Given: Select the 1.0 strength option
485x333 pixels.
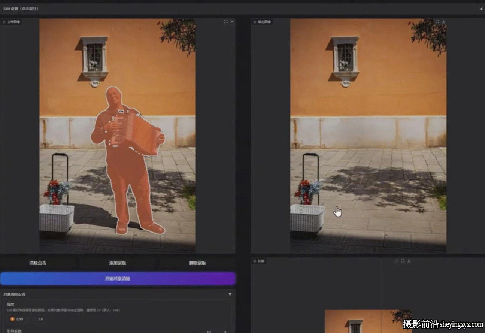Looking at the screenshot, I should coord(38,319).
